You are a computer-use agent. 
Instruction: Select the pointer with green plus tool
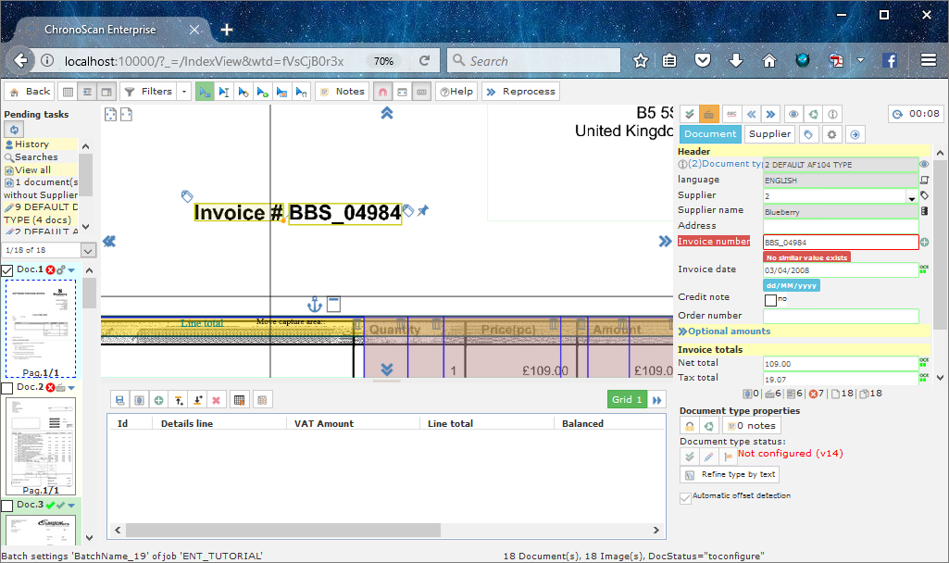click(263, 92)
